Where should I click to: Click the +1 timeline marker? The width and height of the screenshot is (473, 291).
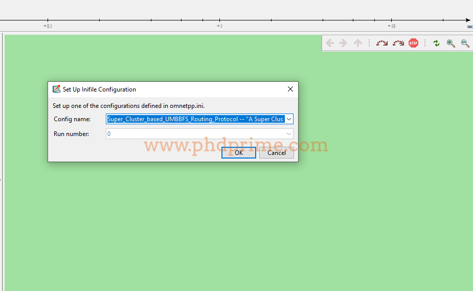219,26
